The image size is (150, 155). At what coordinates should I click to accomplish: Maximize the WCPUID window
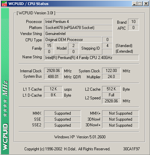140,4
